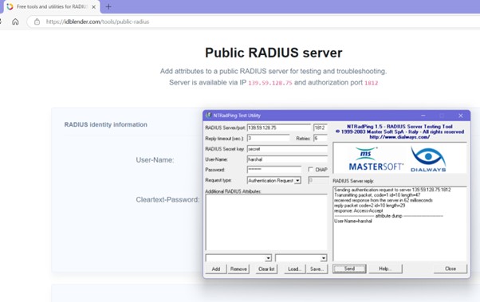Click the Load... button

[294, 269]
